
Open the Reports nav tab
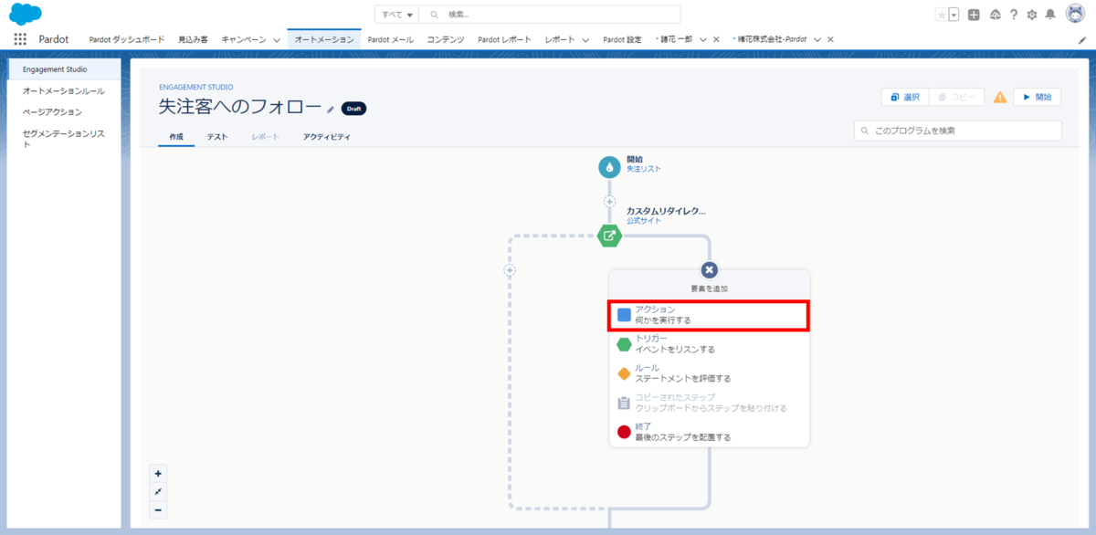560,40
